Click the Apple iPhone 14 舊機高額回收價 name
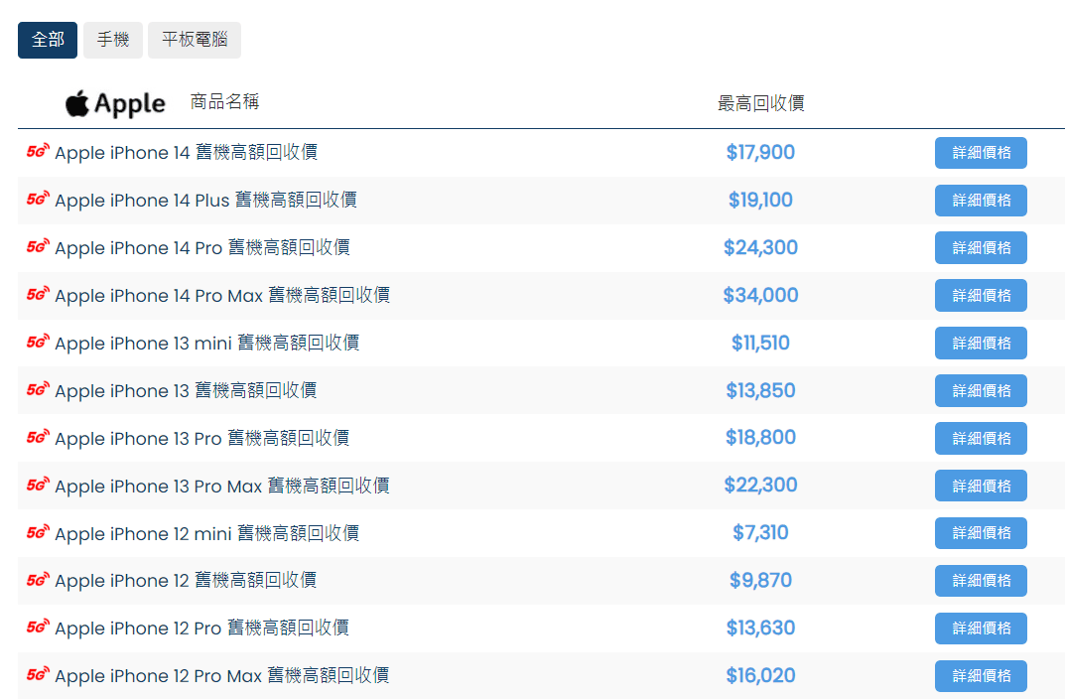This screenshot has height=699, width=1065. (187, 152)
